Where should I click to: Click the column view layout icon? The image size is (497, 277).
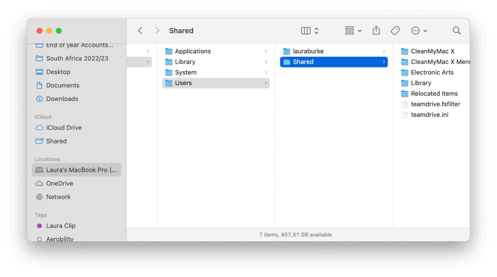click(306, 31)
